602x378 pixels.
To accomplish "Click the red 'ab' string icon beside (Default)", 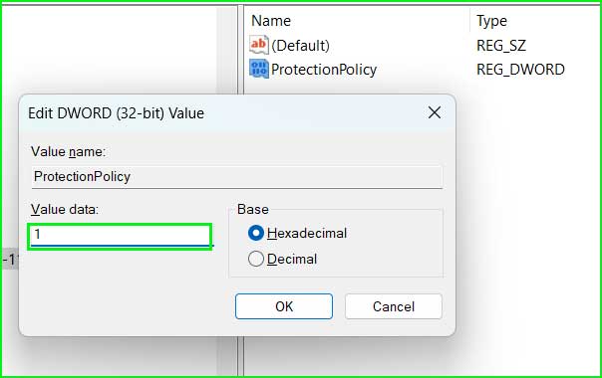I will coord(259,45).
